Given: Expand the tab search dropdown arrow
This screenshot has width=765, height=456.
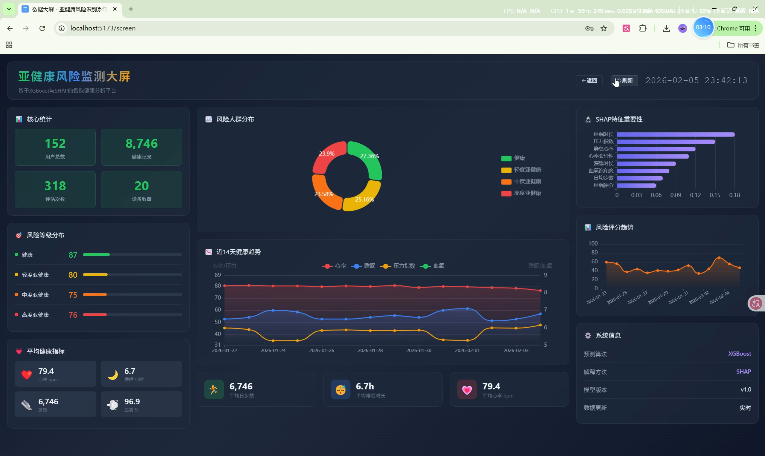Looking at the screenshot, I should pos(9,9).
